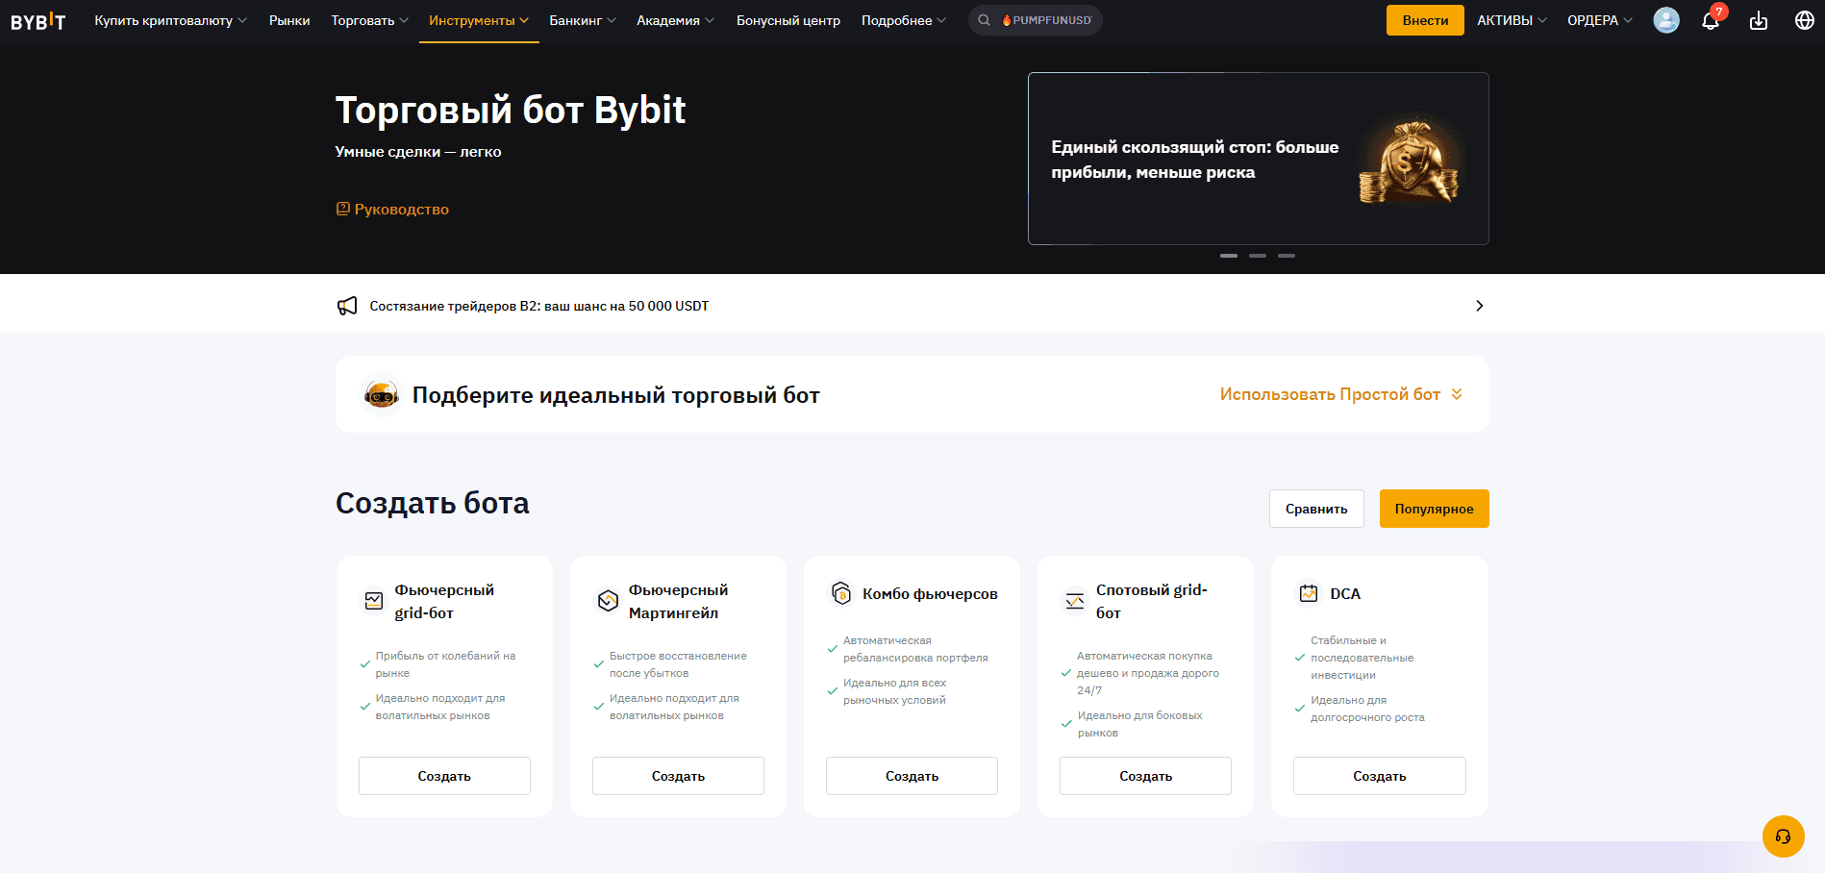The height and width of the screenshot is (873, 1825).
Task: Expand the Инструменты menu
Action: tap(479, 20)
